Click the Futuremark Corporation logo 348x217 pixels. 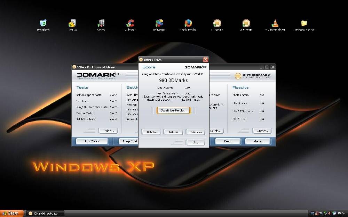point(253,76)
